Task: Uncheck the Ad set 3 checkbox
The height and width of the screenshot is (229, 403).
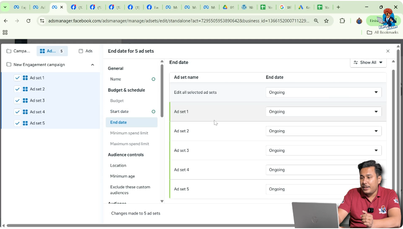Action: pos(17,100)
